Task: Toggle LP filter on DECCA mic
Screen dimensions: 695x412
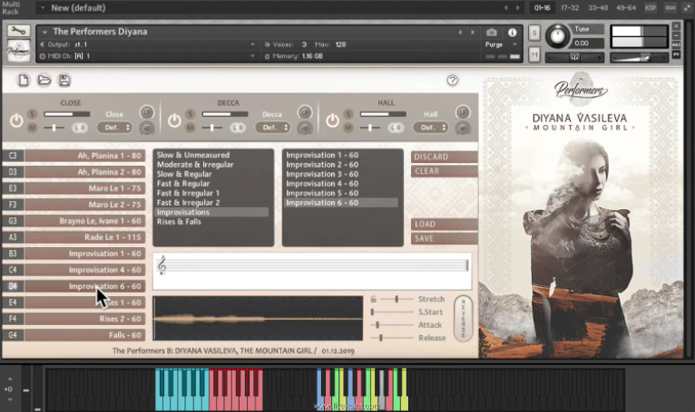Action: [305, 112]
